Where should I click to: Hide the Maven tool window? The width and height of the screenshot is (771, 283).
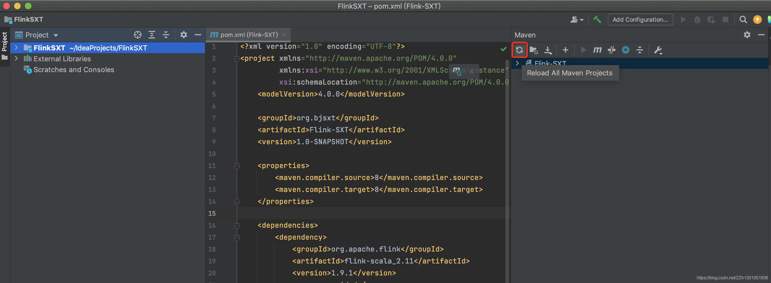coord(761,35)
